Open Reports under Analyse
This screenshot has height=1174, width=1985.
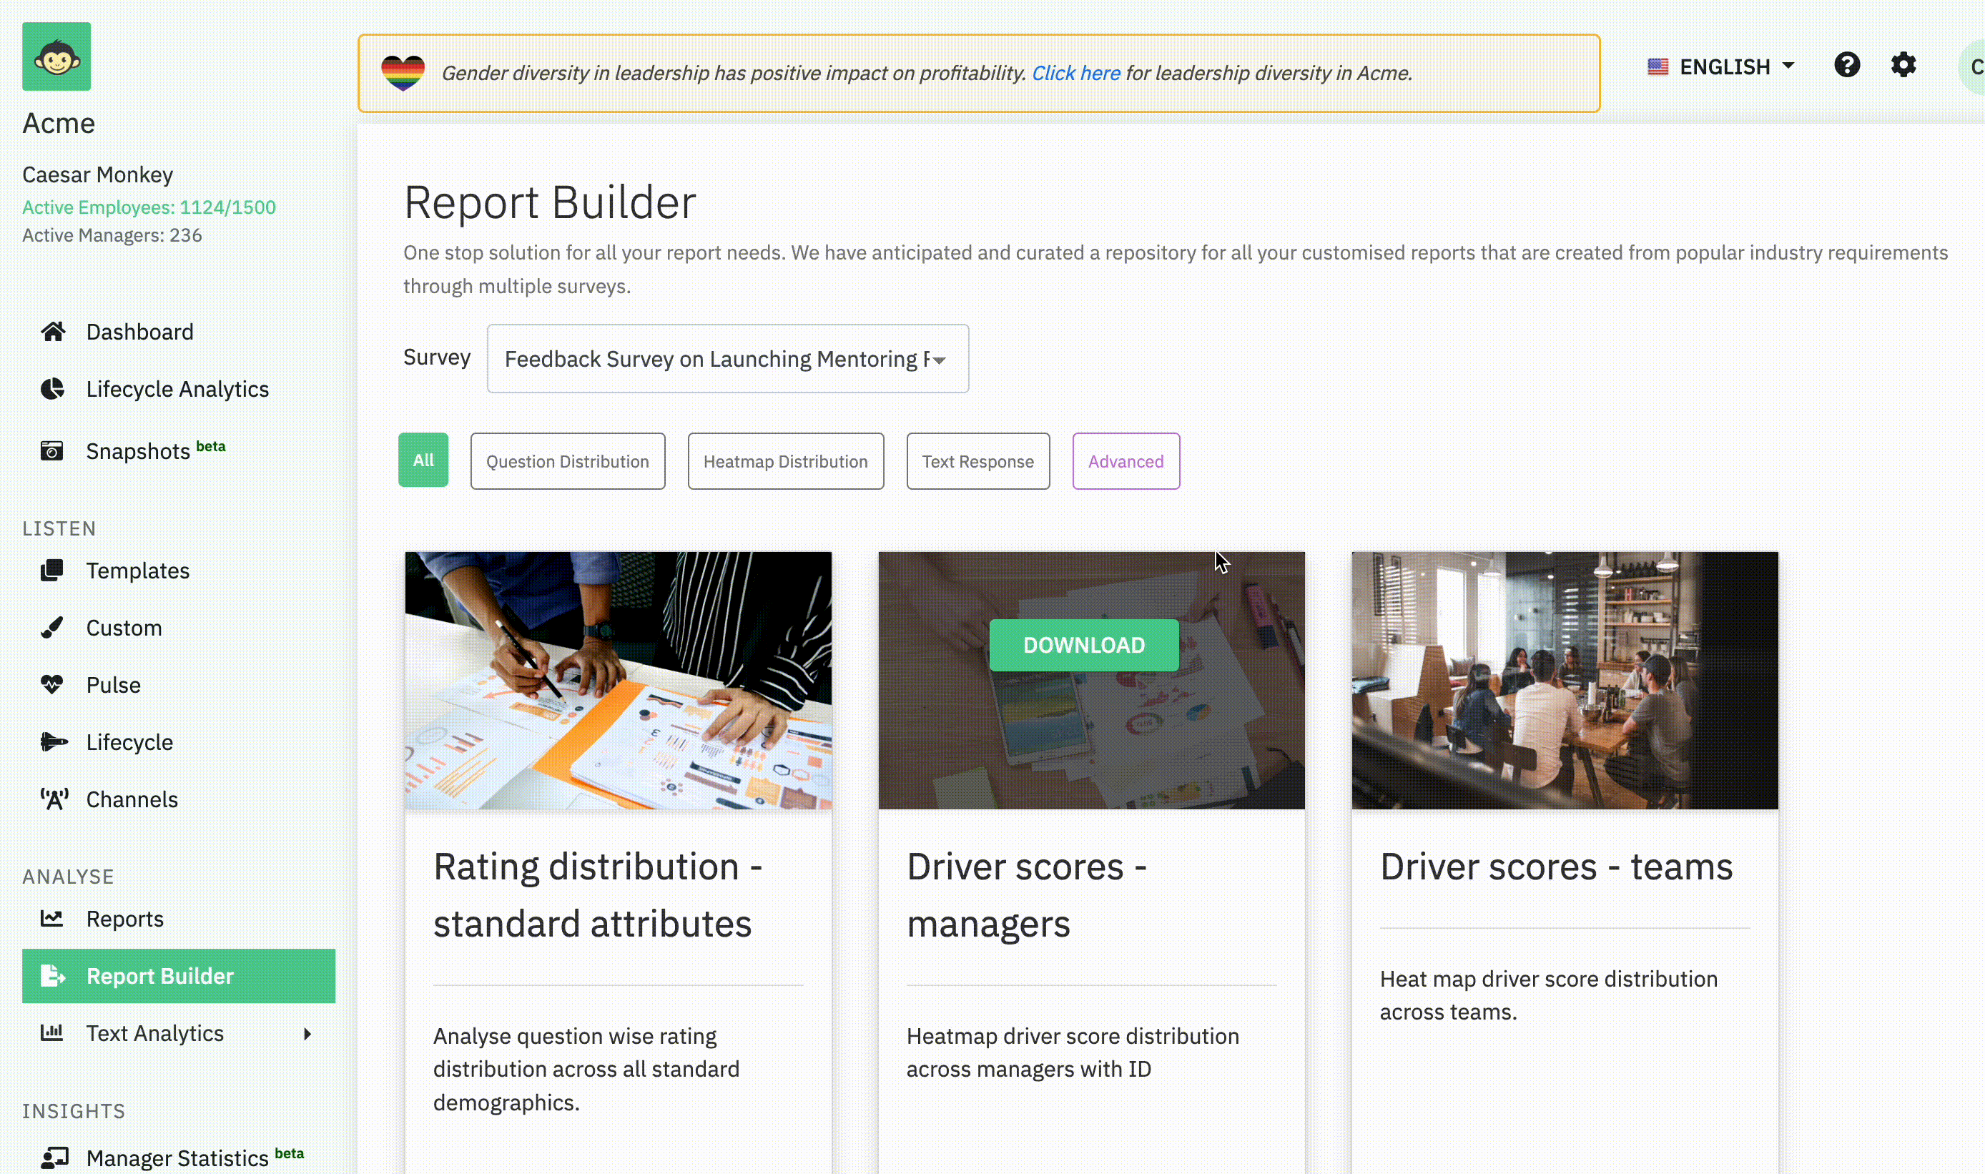click(x=124, y=919)
